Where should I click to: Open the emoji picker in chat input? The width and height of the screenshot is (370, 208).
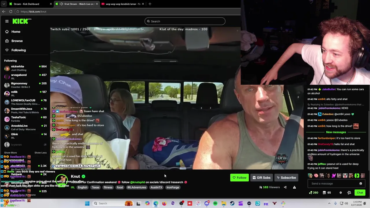360,183
